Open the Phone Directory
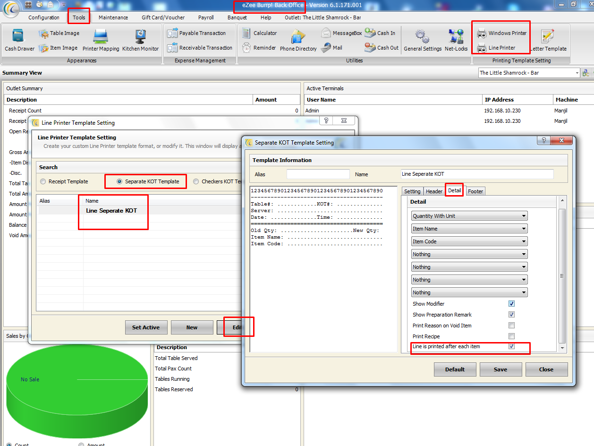The image size is (594, 446). pos(298,41)
